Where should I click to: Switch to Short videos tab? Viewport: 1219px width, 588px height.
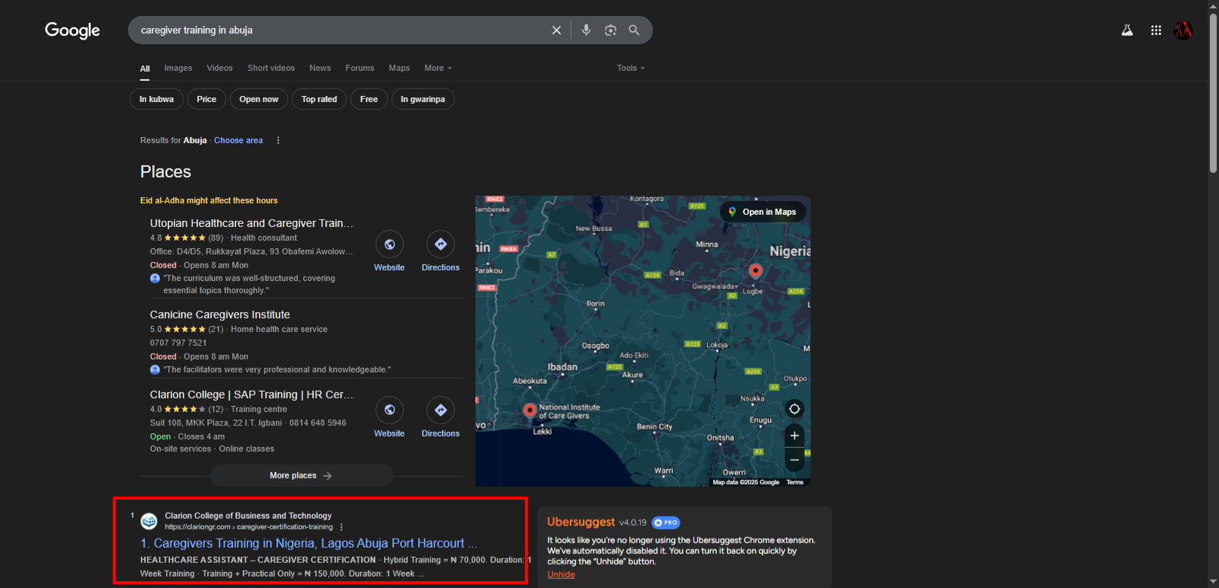270,68
